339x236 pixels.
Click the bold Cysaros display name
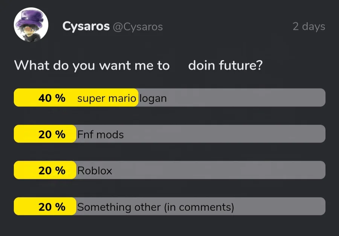[86, 27]
